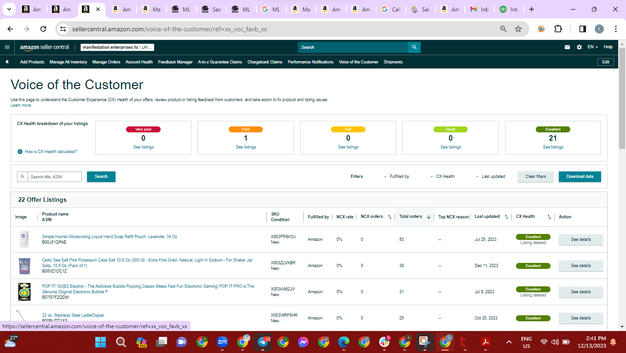Open A-to-z Guarantee Claims
The height and width of the screenshot is (353, 626).
tap(220, 62)
